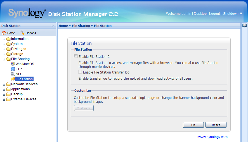Image resolution: width=248 pixels, height=142 pixels.
Task: Click the Desktop link in header
Action: tap(200, 14)
